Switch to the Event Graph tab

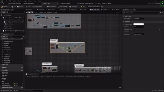tap(95, 10)
